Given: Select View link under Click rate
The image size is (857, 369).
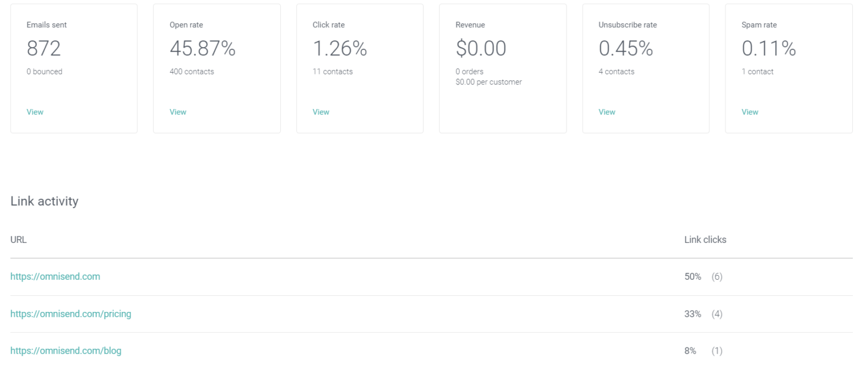Looking at the screenshot, I should coord(321,112).
